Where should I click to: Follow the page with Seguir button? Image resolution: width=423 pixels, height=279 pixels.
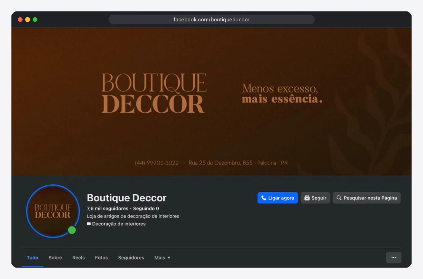pos(316,198)
